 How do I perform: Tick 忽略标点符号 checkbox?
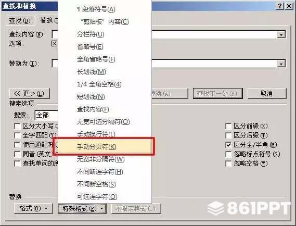click(x=228, y=154)
